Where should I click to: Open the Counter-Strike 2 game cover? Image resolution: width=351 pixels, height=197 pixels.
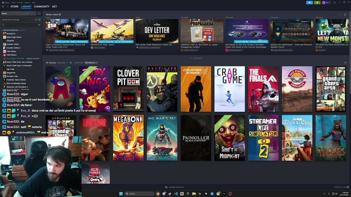pos(196,89)
